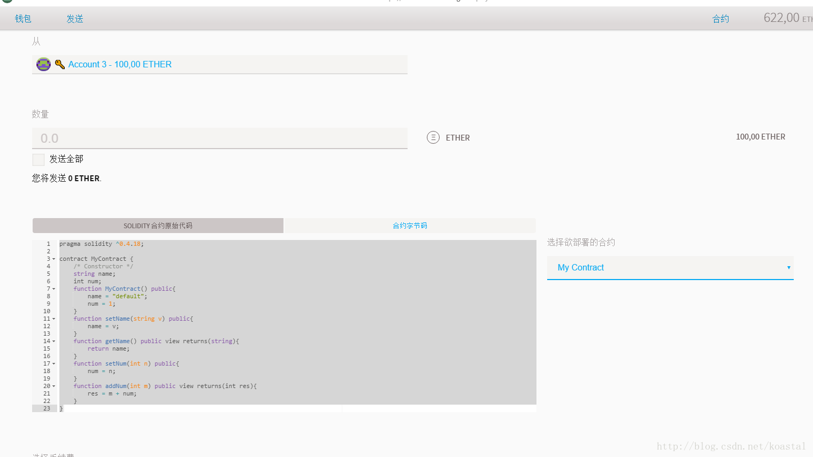Select Account 3 - 100,00 ETHER sender
Image resolution: width=813 pixels, height=457 pixels.
click(x=220, y=65)
